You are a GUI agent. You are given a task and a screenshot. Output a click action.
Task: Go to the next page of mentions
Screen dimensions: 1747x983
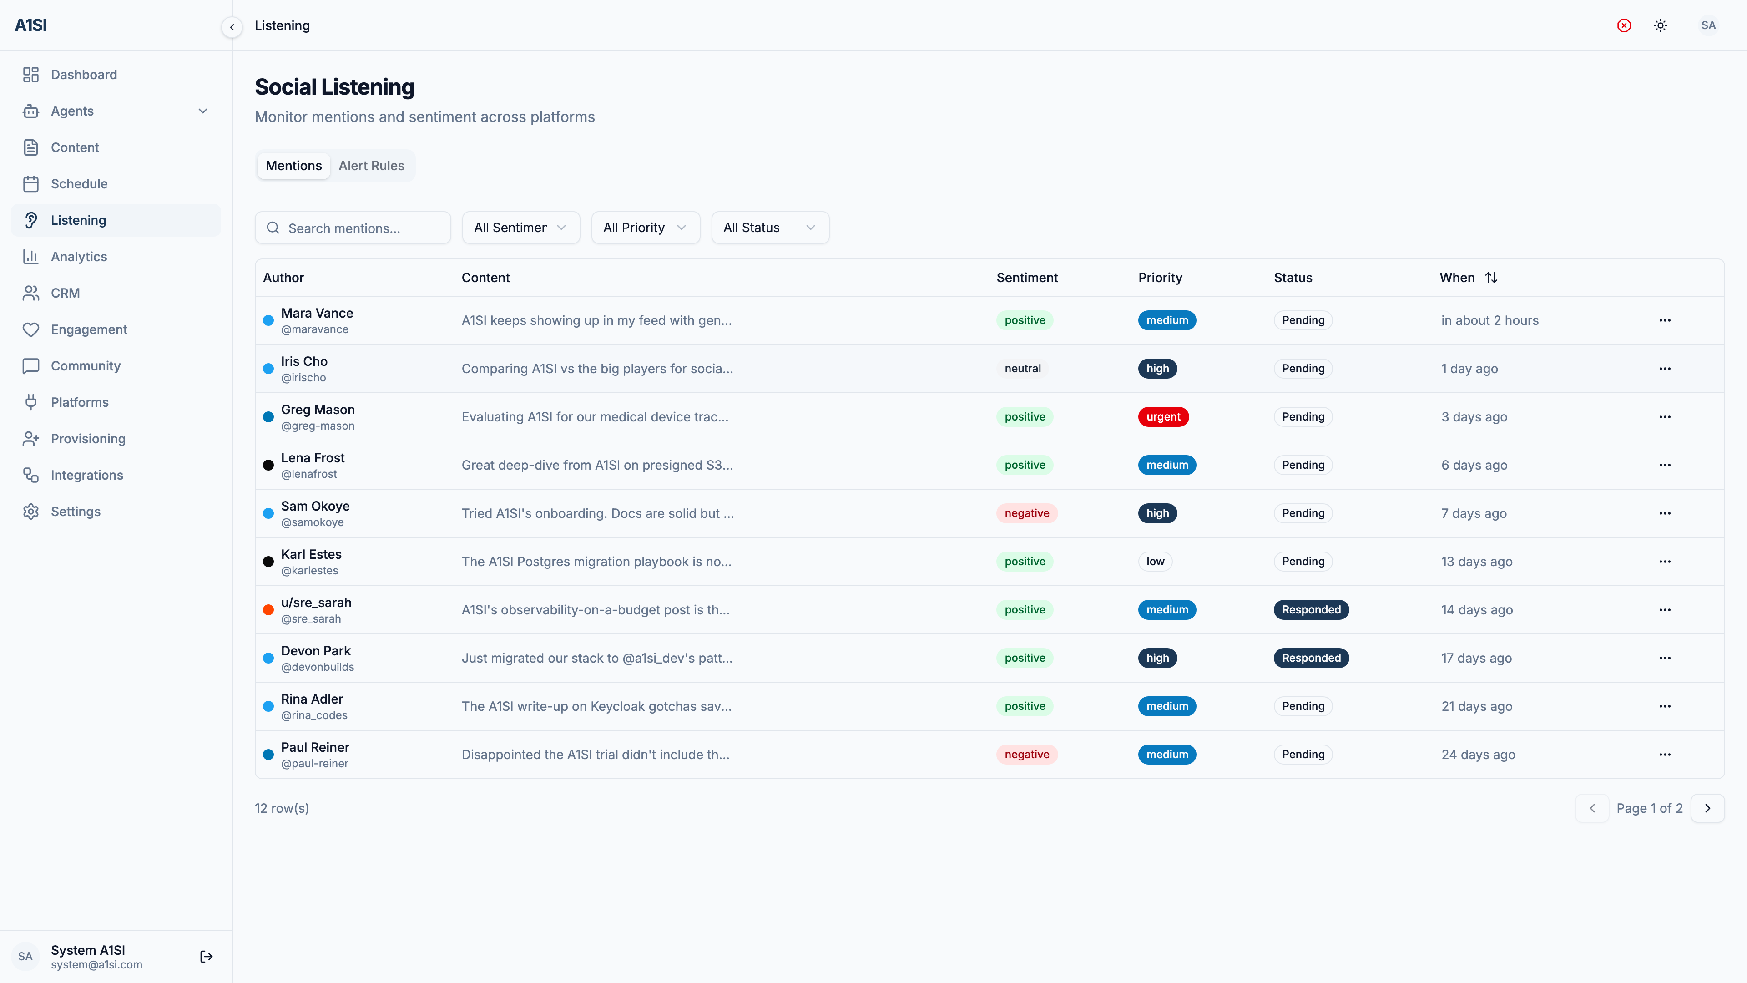[1707, 808]
